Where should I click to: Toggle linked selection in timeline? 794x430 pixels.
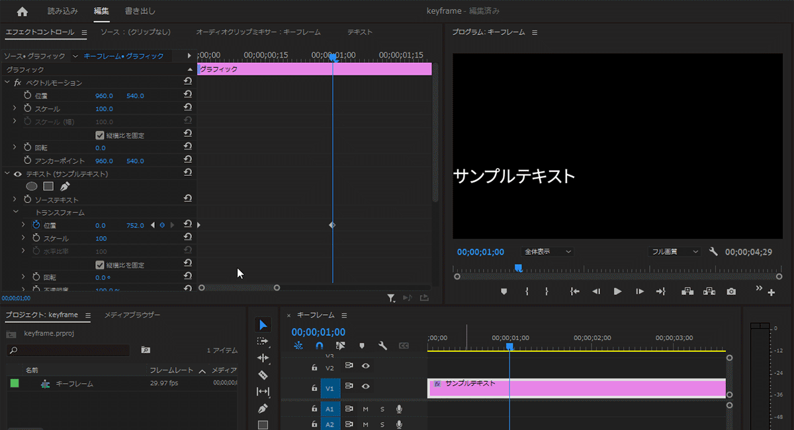pyautogui.click(x=341, y=345)
